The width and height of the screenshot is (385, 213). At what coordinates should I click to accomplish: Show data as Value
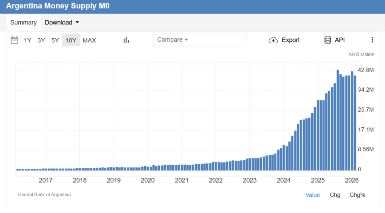[312, 195]
